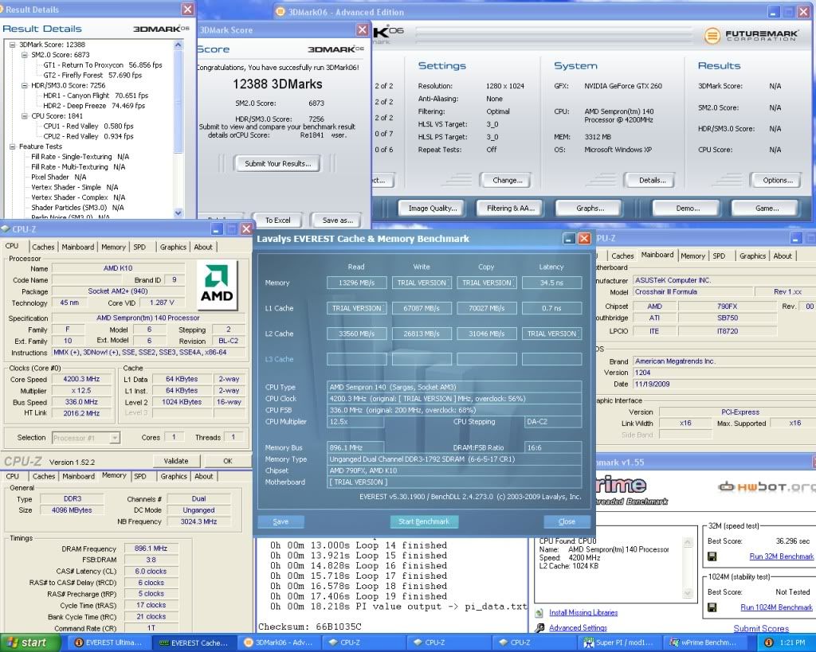Open the Caches tab next to the CPU tab
Image resolution: width=816 pixels, height=652 pixels.
(44, 247)
